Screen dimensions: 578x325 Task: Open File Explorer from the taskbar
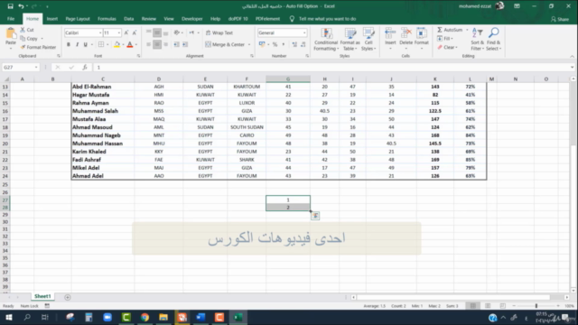click(163, 317)
